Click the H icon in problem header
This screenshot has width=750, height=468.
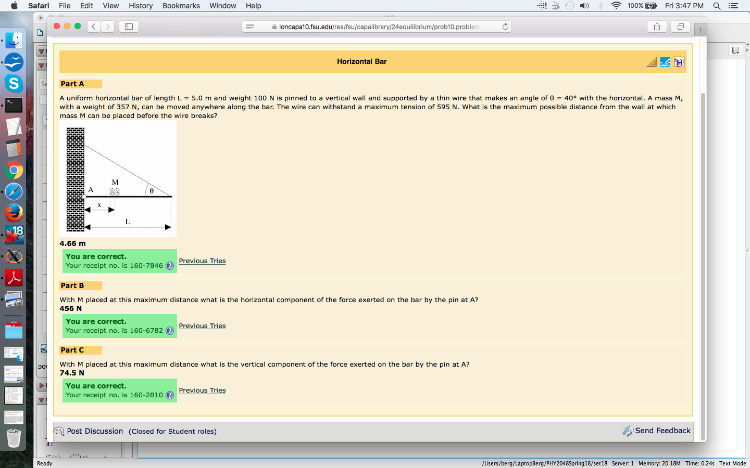point(679,62)
